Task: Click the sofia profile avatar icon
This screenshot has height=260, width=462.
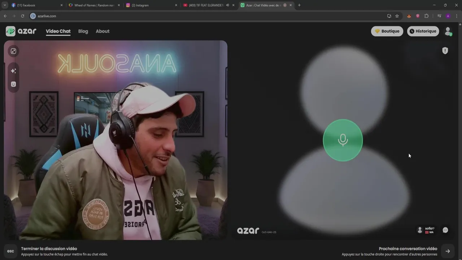Action: (x=419, y=230)
